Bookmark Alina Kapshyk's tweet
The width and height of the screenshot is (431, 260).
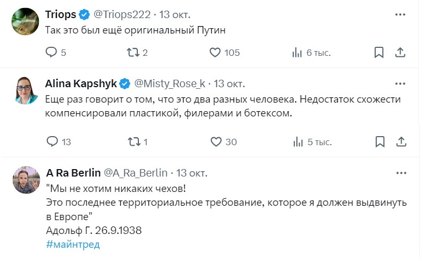379,141
